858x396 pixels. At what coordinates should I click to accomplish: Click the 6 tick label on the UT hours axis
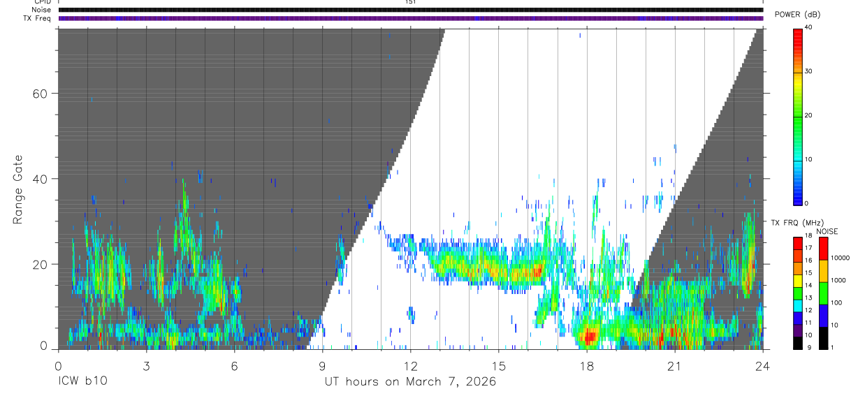234,366
